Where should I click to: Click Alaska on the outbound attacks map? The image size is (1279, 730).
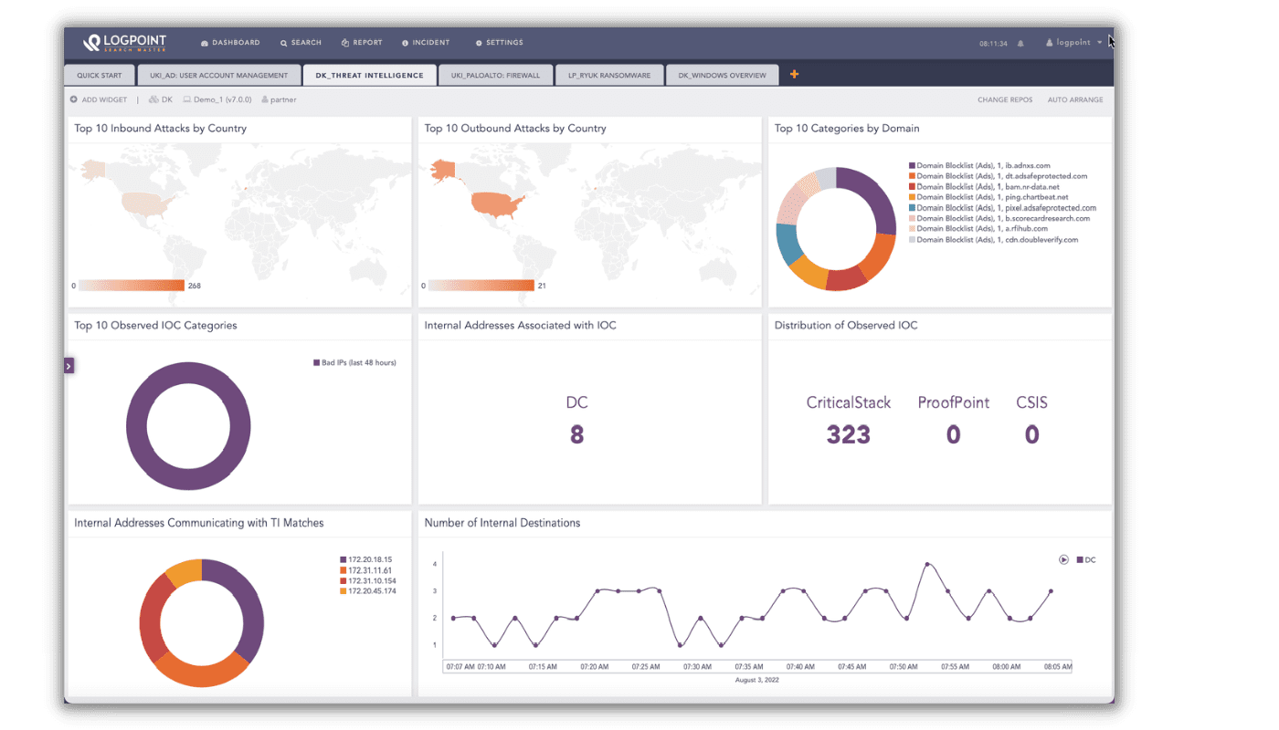pyautogui.click(x=442, y=170)
